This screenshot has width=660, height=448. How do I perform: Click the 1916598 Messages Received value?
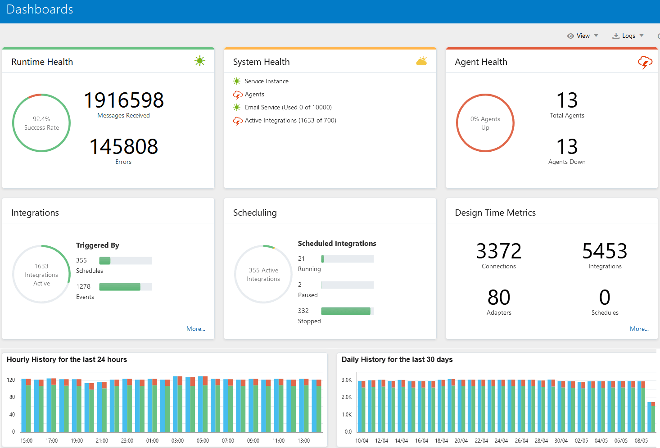click(124, 100)
